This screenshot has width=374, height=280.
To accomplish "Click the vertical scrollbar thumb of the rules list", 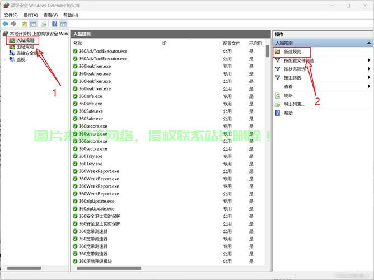I will point(268,51).
